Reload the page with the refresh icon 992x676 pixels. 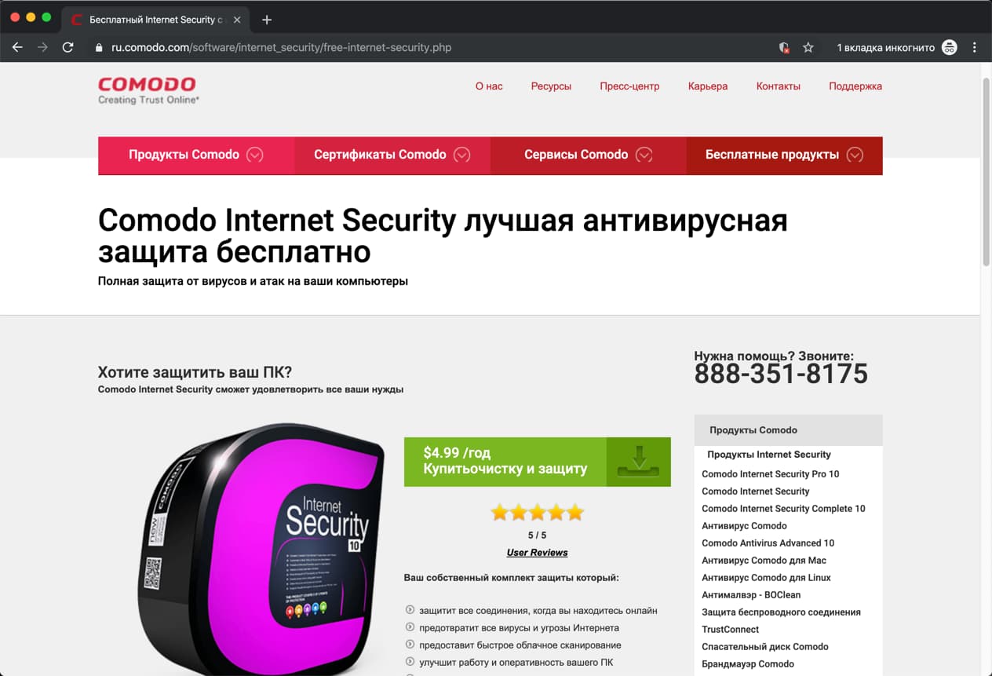pyautogui.click(x=67, y=47)
